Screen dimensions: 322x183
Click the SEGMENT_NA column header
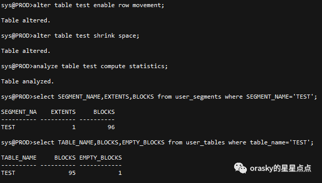pos(19,112)
